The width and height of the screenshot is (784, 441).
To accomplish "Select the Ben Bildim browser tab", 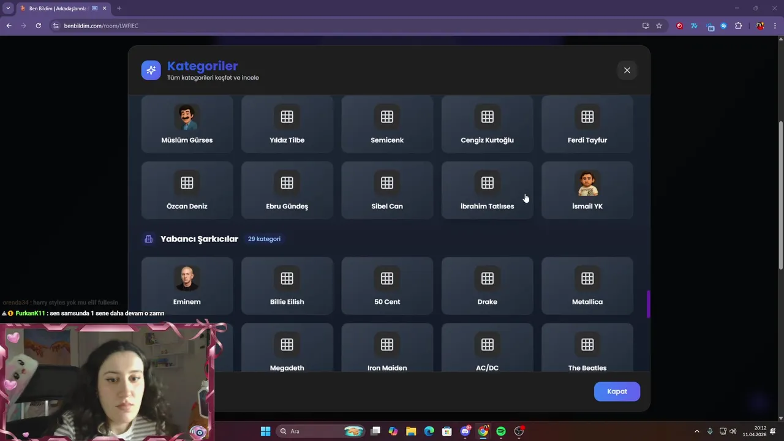I will click(62, 9).
